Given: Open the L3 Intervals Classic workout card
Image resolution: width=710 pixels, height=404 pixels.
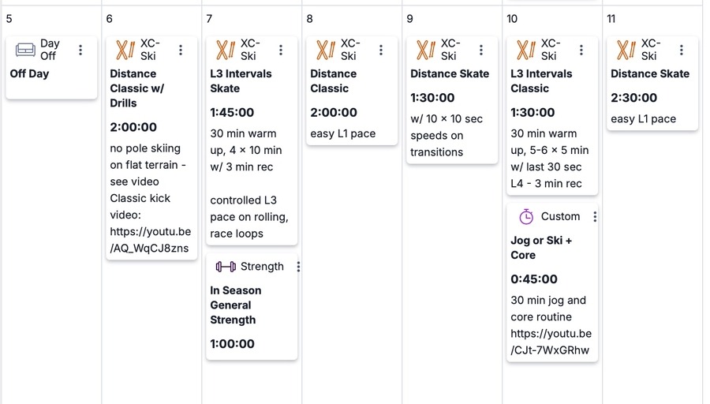Looking at the screenshot, I should pyautogui.click(x=540, y=81).
